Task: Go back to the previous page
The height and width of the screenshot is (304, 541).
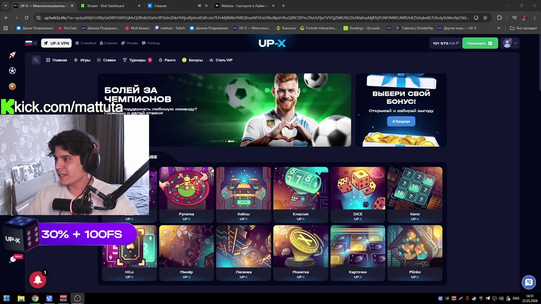Action: tap(6, 18)
